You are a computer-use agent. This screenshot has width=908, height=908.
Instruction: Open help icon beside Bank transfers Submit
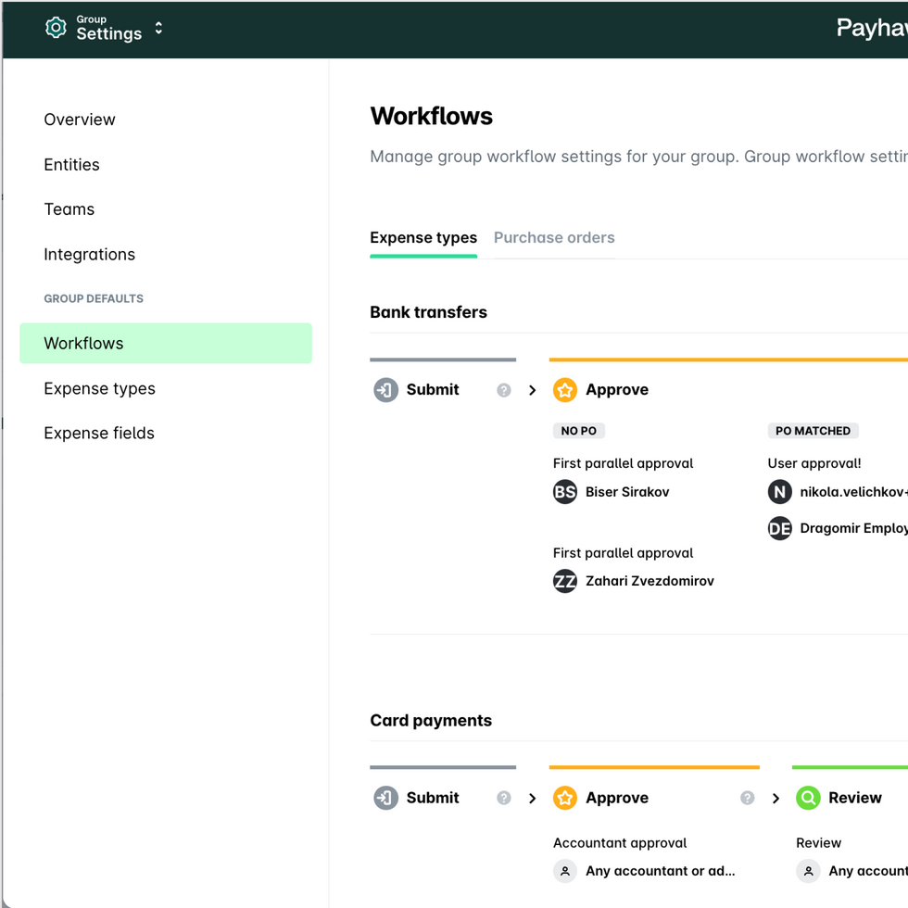504,390
